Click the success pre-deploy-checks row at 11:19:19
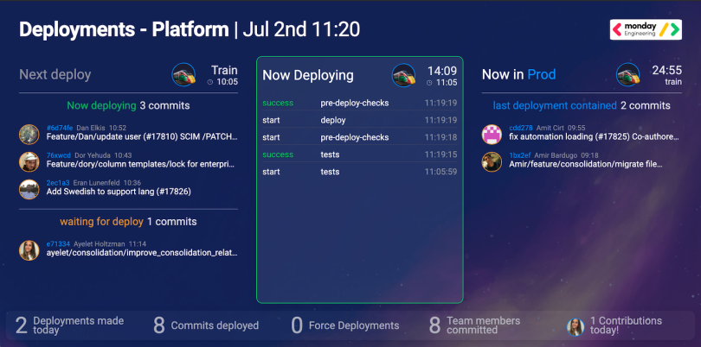Screen dimensions: 701x347 click(x=360, y=103)
